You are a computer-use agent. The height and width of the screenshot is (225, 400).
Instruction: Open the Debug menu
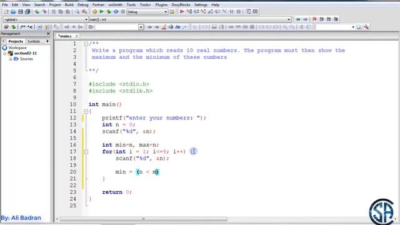coord(83,4)
